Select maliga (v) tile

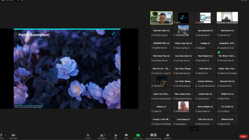[205, 43]
